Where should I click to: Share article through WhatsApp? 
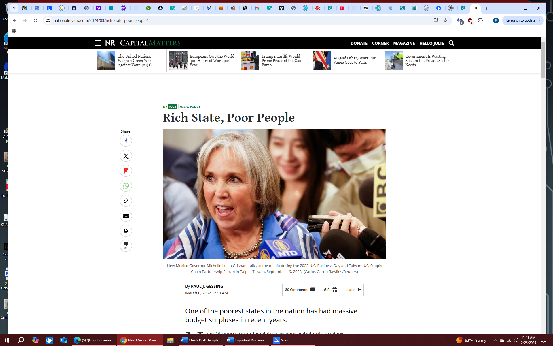pos(126,186)
